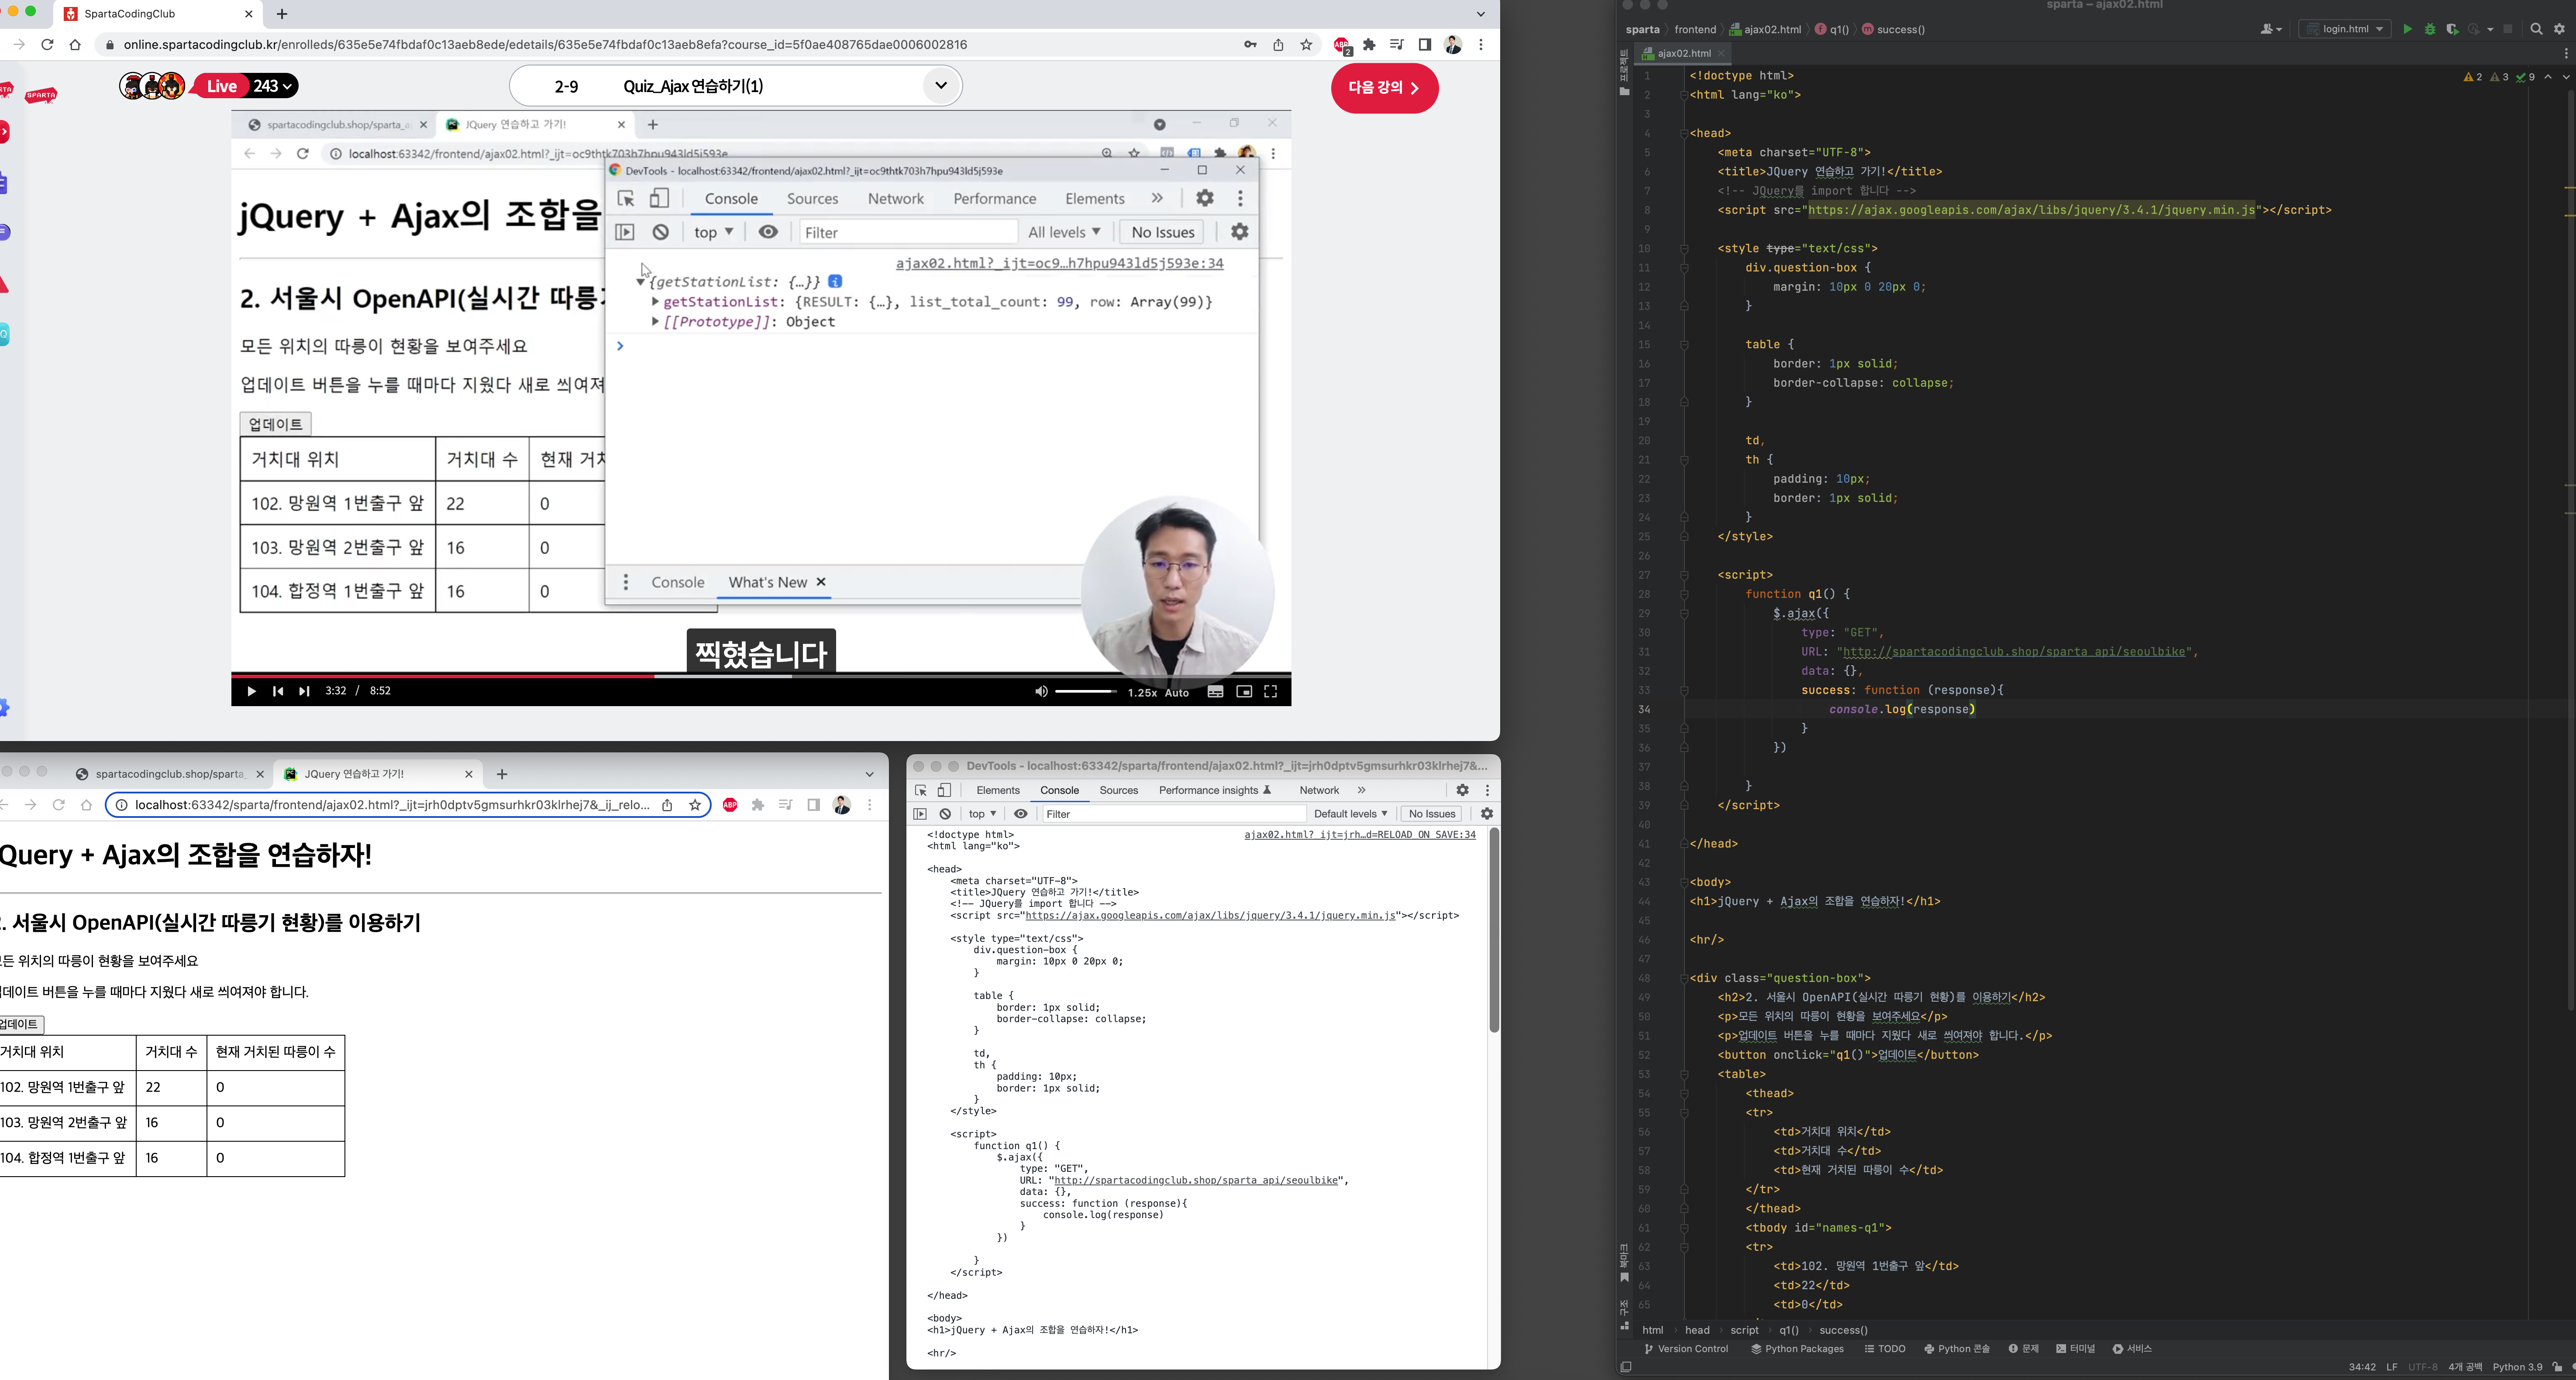Bookmark the page with the top browser star

[x=1306, y=44]
